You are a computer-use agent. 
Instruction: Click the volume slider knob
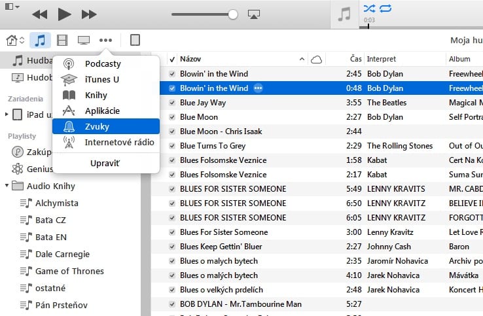(x=233, y=14)
